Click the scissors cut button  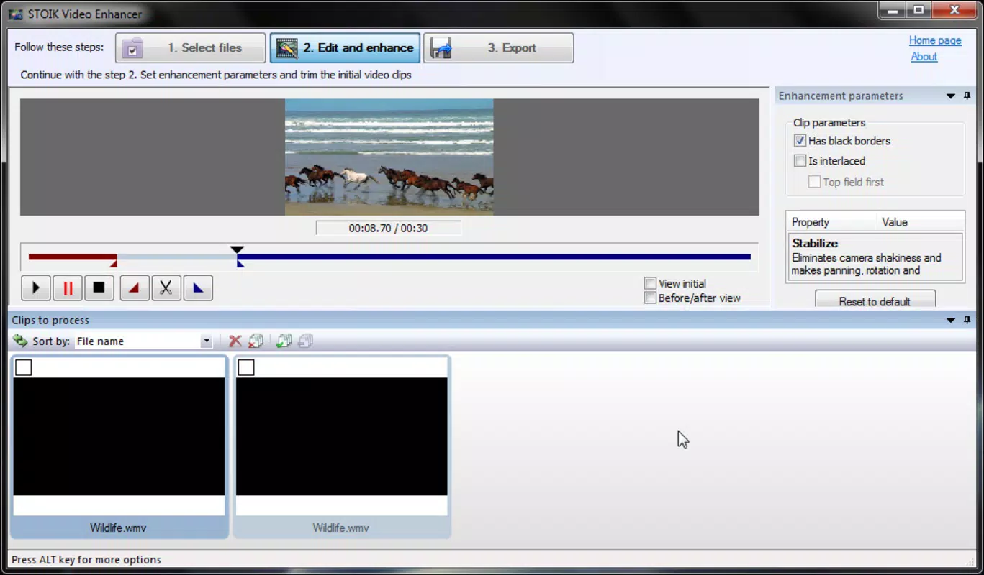[166, 288]
